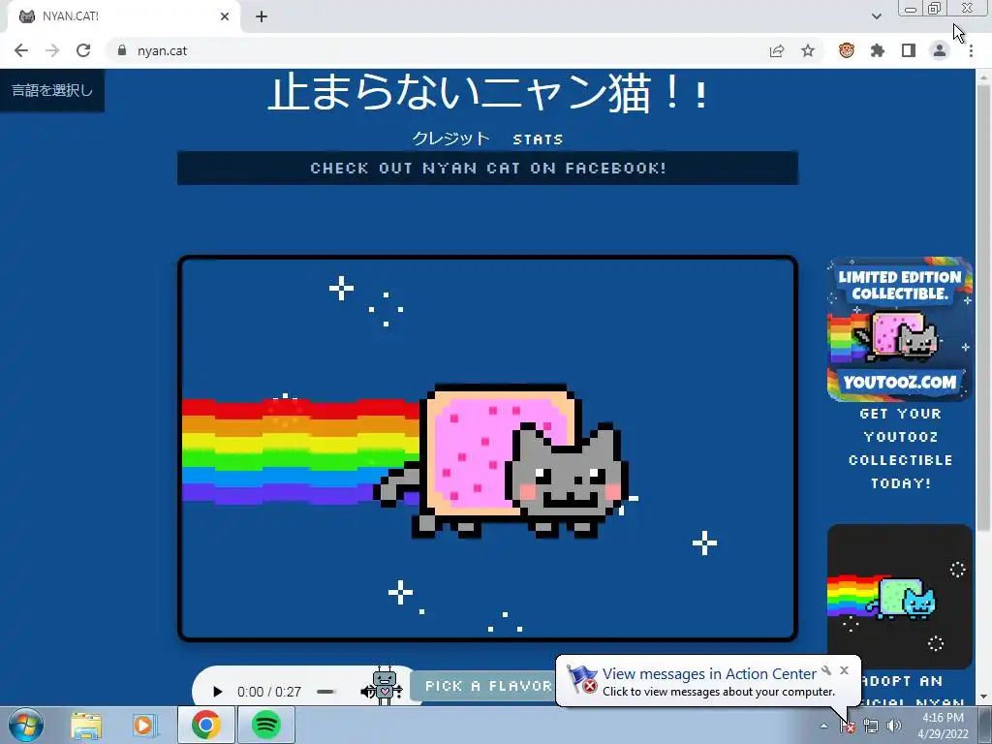This screenshot has width=992, height=744.
Task: Launch the media player taskbar icon
Action: click(145, 725)
